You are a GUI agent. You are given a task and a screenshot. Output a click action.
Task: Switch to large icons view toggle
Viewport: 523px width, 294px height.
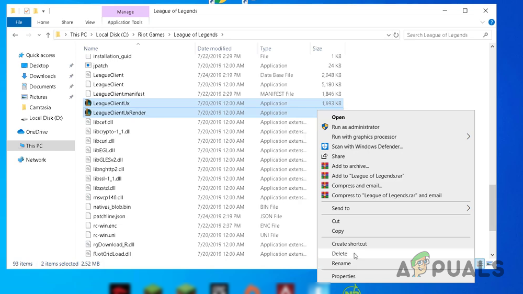click(x=489, y=264)
